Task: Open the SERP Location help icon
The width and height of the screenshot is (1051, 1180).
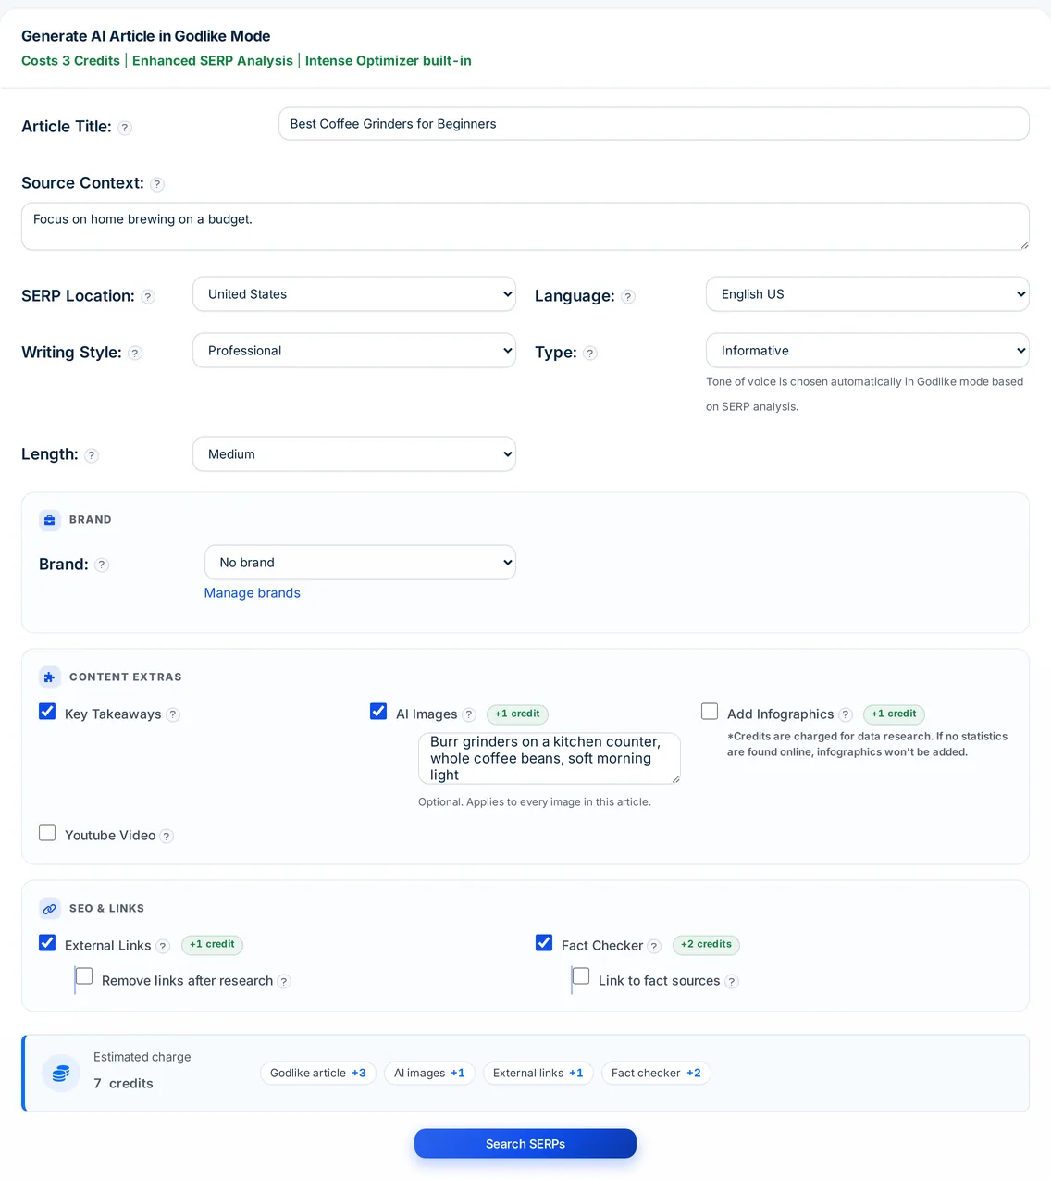Action: click(148, 297)
